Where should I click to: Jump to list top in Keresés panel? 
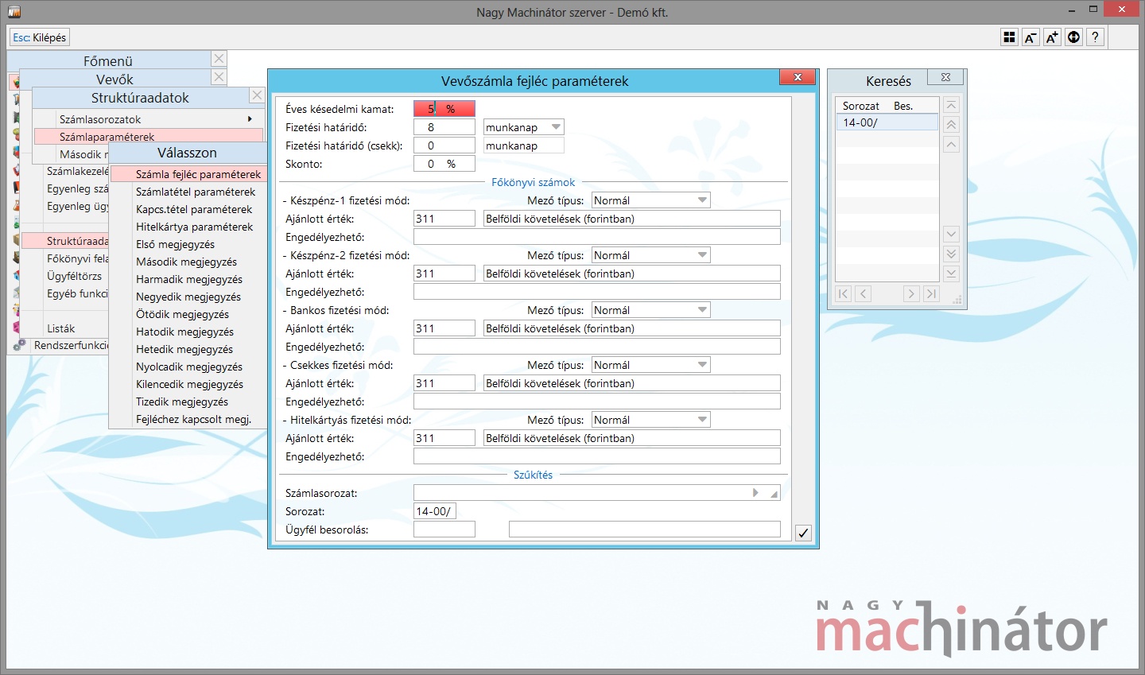click(x=951, y=106)
